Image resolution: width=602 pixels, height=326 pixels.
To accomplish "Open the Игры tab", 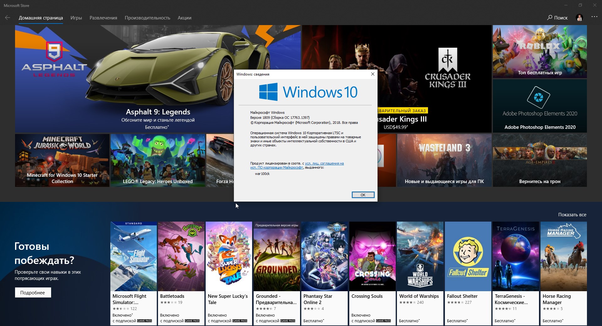I will click(76, 18).
